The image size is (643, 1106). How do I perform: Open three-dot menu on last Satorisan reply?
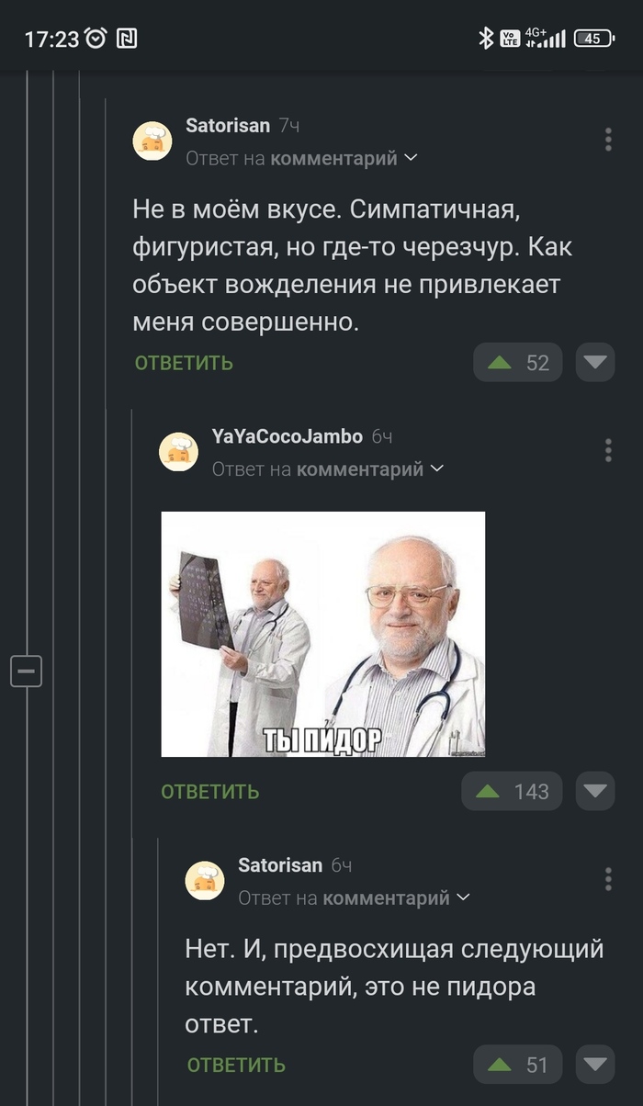tap(608, 879)
